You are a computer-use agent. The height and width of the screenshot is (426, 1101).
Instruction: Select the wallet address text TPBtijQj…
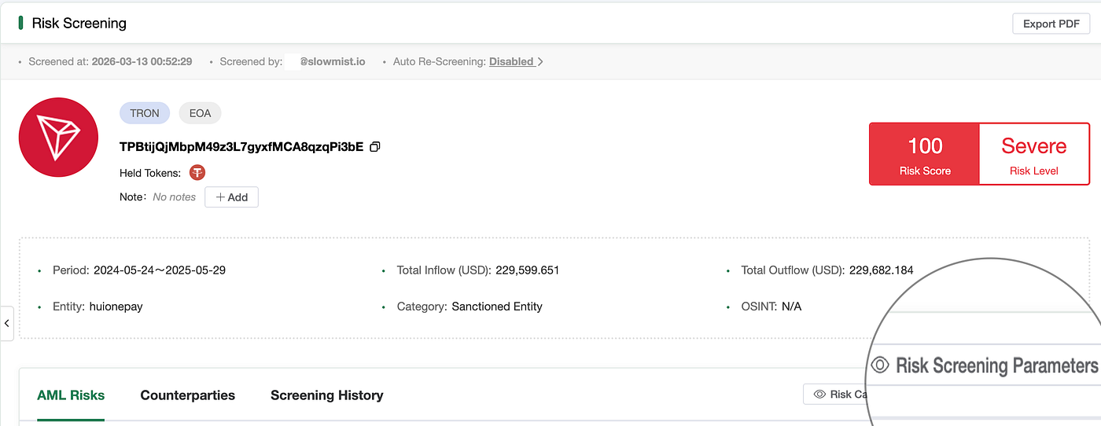[x=241, y=147]
